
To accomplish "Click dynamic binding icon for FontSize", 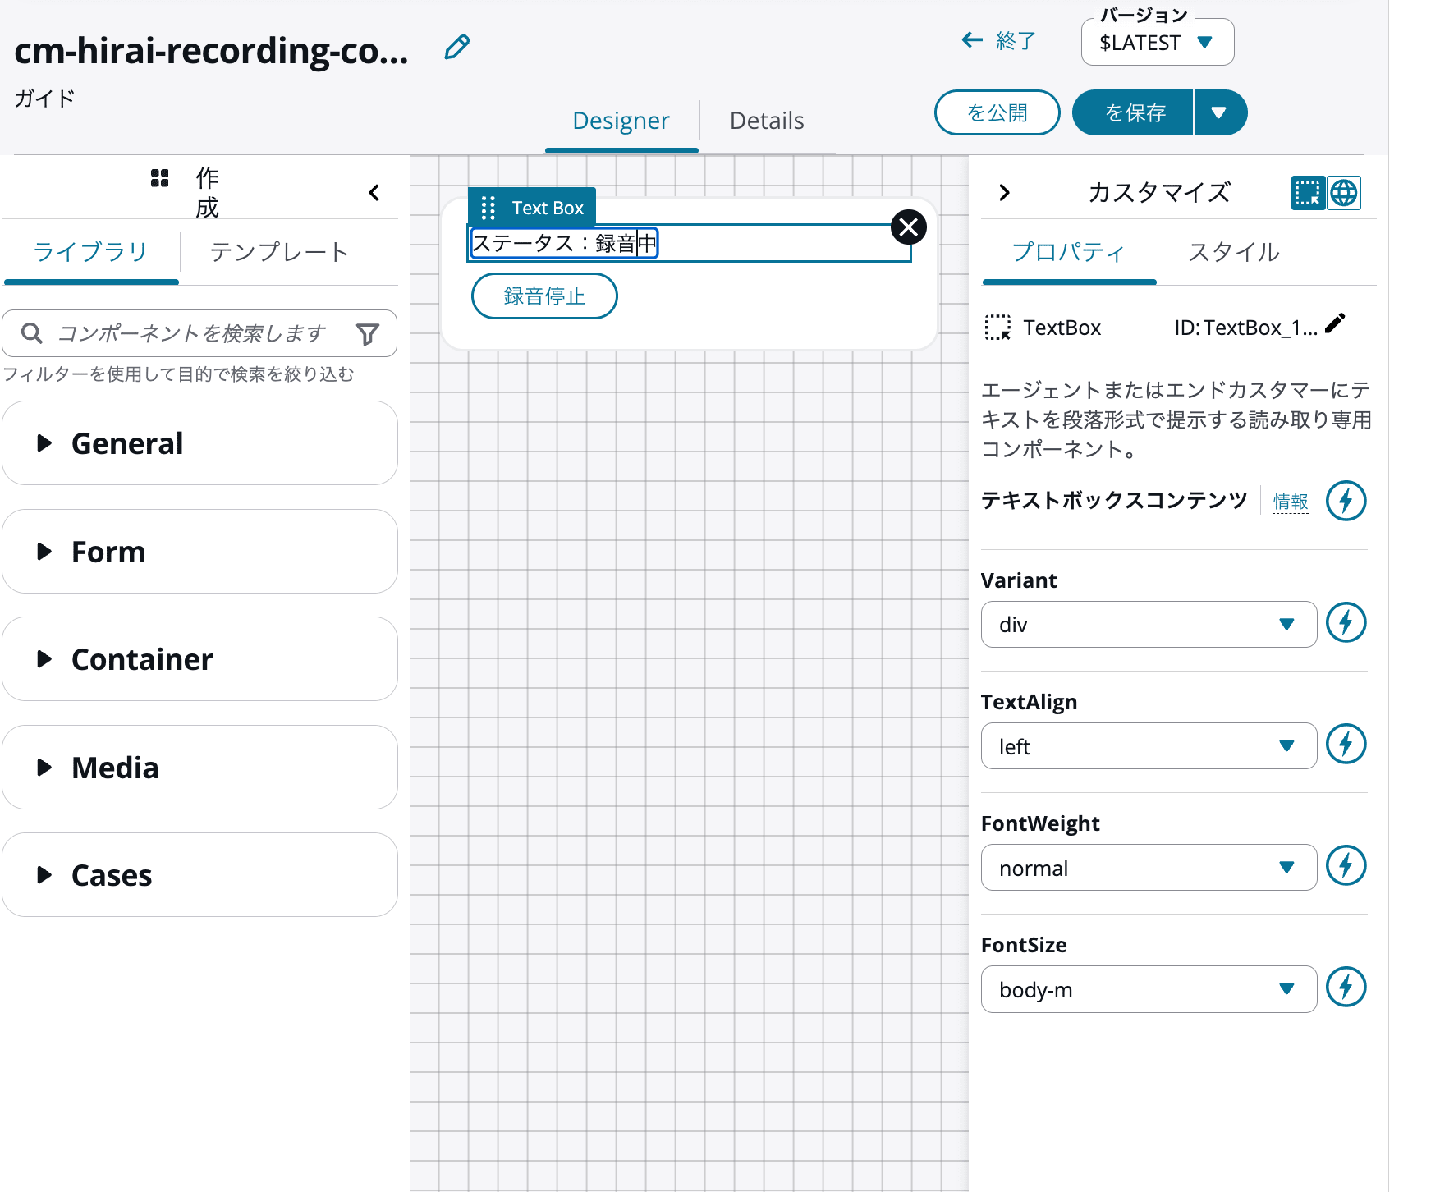I will 1346,987.
